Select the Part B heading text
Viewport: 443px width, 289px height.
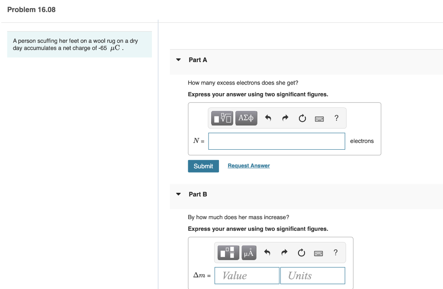198,195
